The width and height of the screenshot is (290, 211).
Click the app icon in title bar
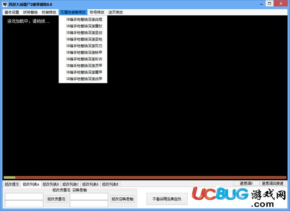point(5,4)
